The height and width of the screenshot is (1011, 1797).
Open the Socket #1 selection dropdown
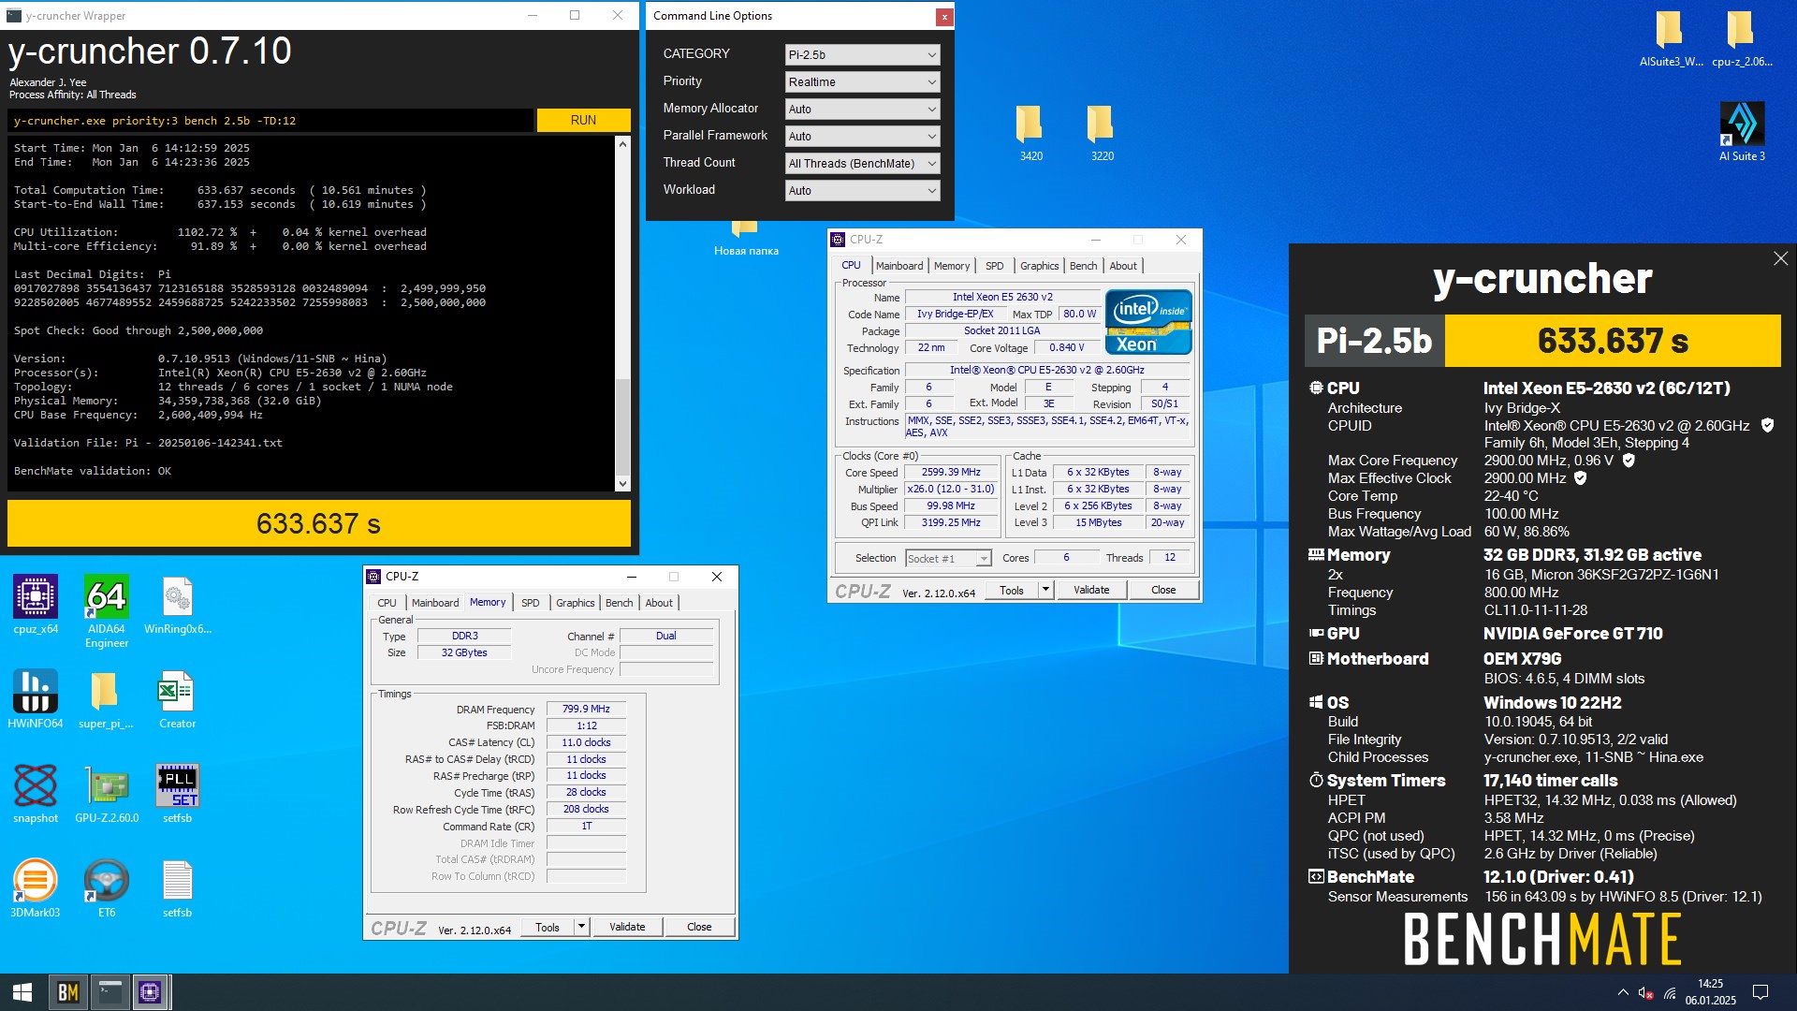[948, 559]
